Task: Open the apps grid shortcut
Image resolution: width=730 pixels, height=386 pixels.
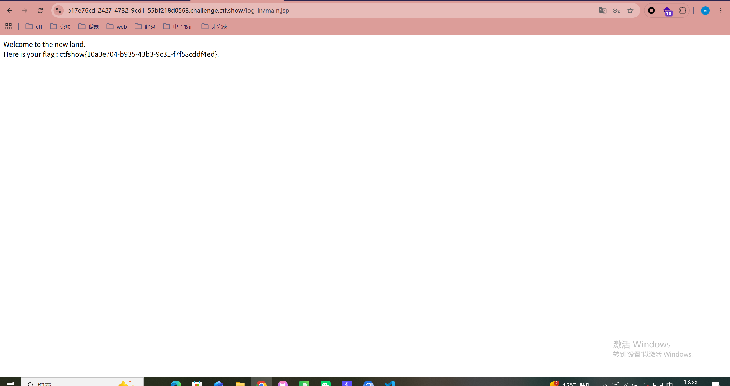Action: [9, 26]
